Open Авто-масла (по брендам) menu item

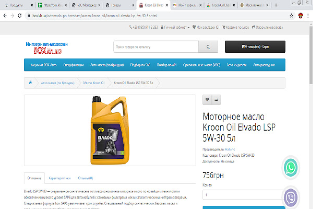pyautogui.click(x=107, y=65)
